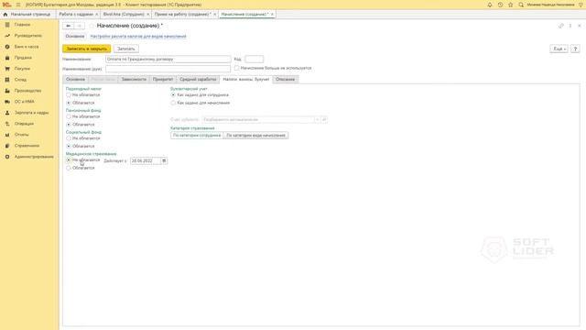Switch to the Приоритет tab
This screenshot has width=586, height=330.
(x=163, y=80)
